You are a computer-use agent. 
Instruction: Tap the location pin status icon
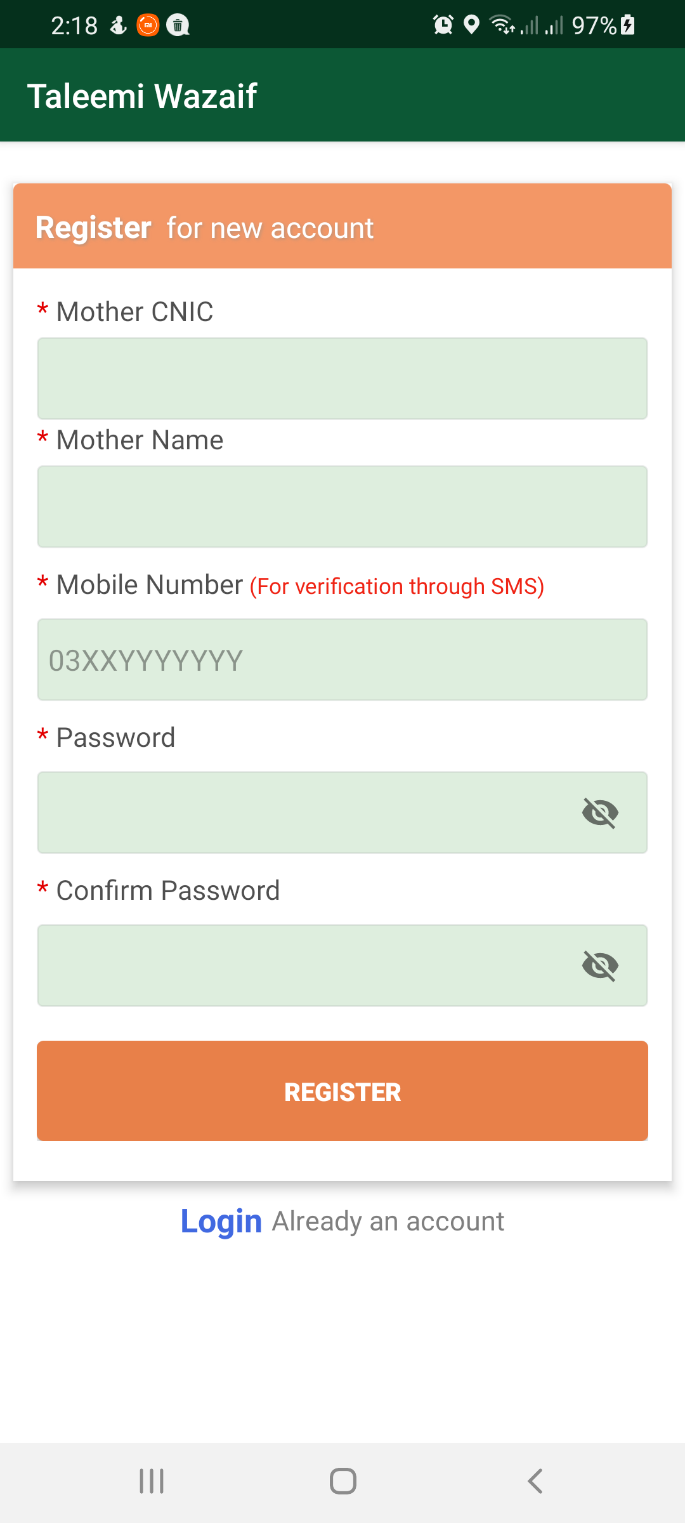point(471,25)
